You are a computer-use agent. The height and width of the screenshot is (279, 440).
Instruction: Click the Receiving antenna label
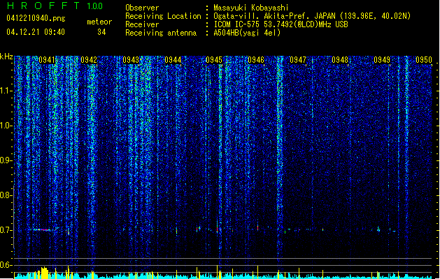tap(161, 33)
